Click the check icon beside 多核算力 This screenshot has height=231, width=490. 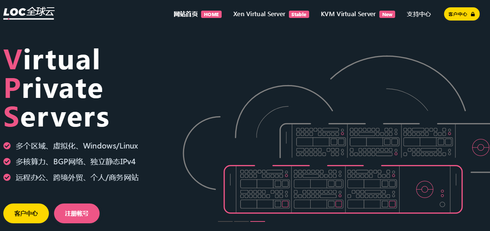click(7, 162)
